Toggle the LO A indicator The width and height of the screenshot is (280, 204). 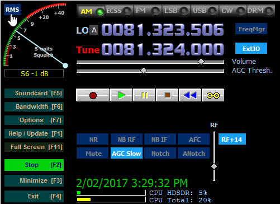click(x=94, y=30)
